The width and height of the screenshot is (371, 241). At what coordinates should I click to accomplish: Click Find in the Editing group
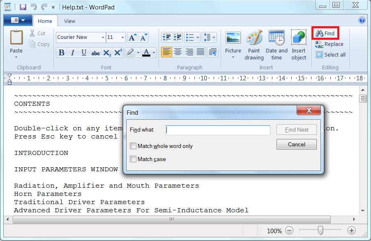pos(325,33)
